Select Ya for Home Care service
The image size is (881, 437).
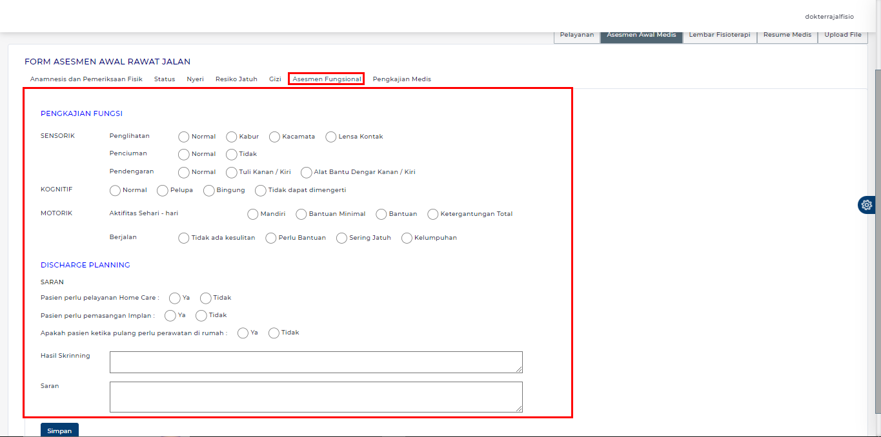[x=175, y=298]
